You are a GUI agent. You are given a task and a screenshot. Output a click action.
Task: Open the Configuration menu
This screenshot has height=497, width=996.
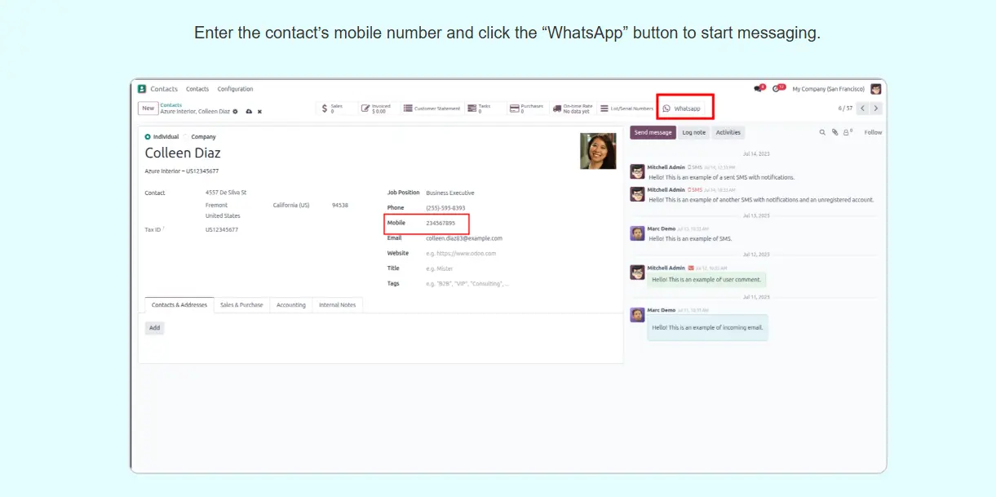(x=235, y=89)
